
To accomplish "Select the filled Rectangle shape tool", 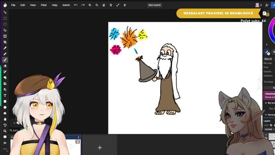I will [x=5, y=102].
